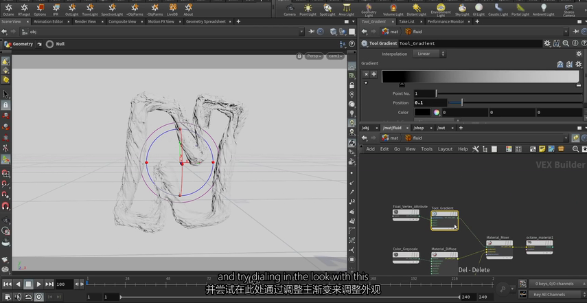
Task: Open the color picker wheel beside Color
Action: pos(435,112)
